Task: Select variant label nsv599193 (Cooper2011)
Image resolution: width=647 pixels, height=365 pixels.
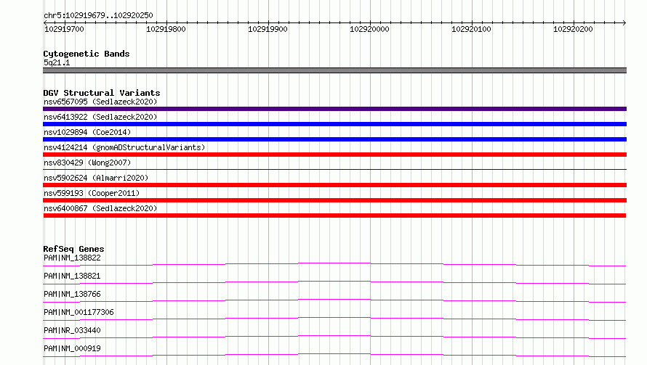Action: (92, 193)
